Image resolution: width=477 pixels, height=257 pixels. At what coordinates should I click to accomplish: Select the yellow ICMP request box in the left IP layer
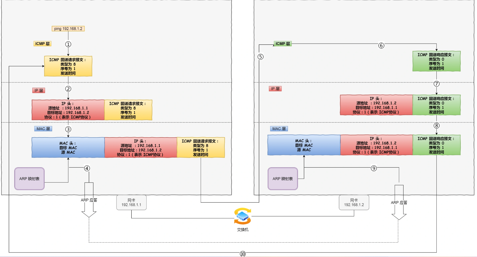point(128,110)
